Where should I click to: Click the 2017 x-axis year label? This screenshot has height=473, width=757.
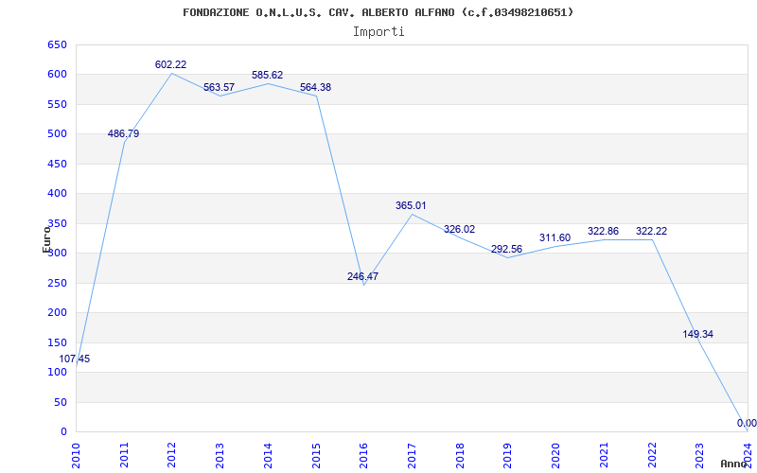coord(412,455)
